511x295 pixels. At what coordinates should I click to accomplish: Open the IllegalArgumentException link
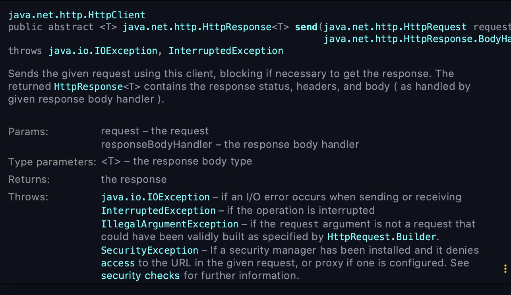(x=170, y=224)
